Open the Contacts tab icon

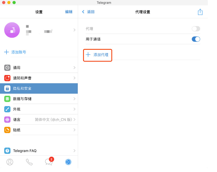pos(10,162)
